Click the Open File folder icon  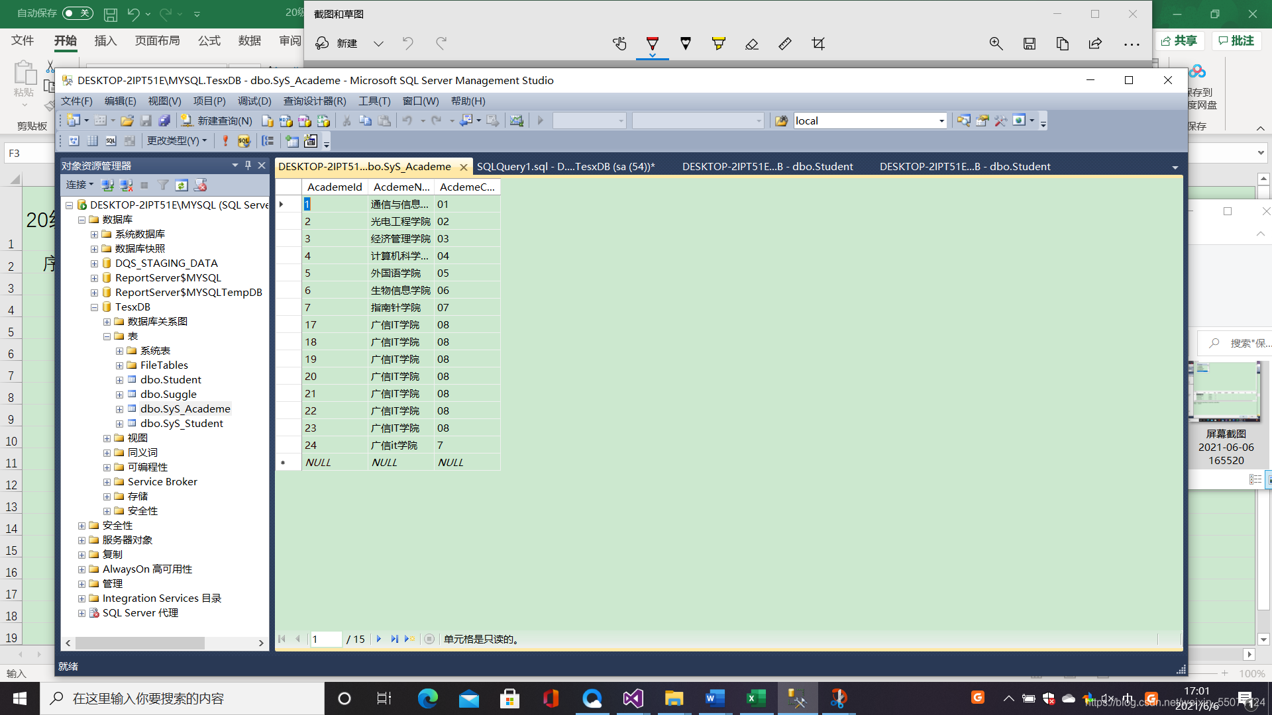point(127,120)
